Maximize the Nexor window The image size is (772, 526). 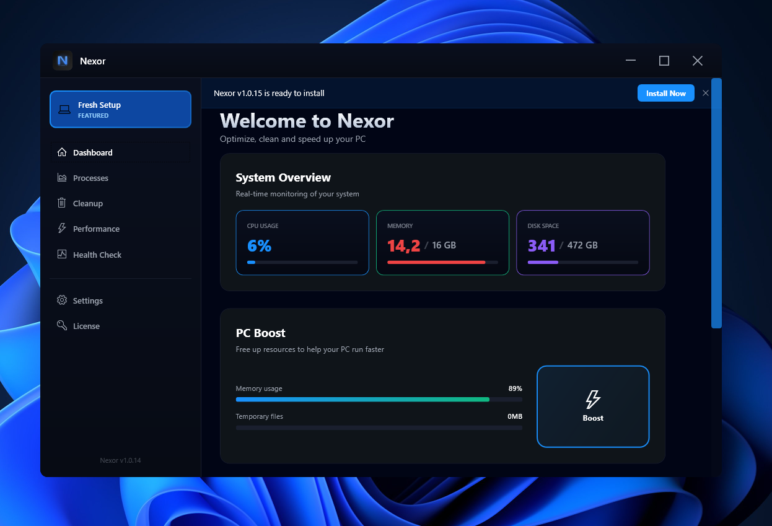pos(664,61)
